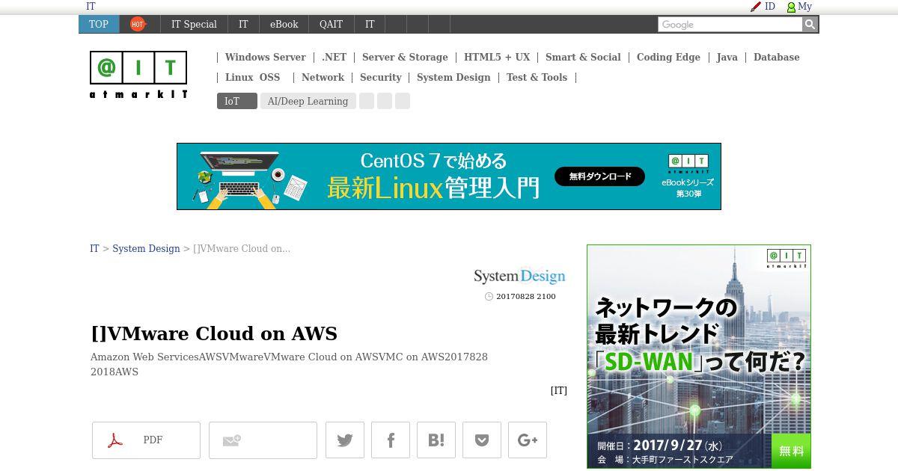This screenshot has width=898, height=471.
Task: Click article title VMware Cloud on AWS
Action: [214, 333]
